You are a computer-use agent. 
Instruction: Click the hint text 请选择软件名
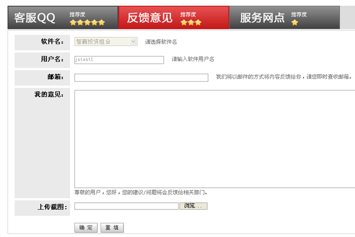coord(161,42)
